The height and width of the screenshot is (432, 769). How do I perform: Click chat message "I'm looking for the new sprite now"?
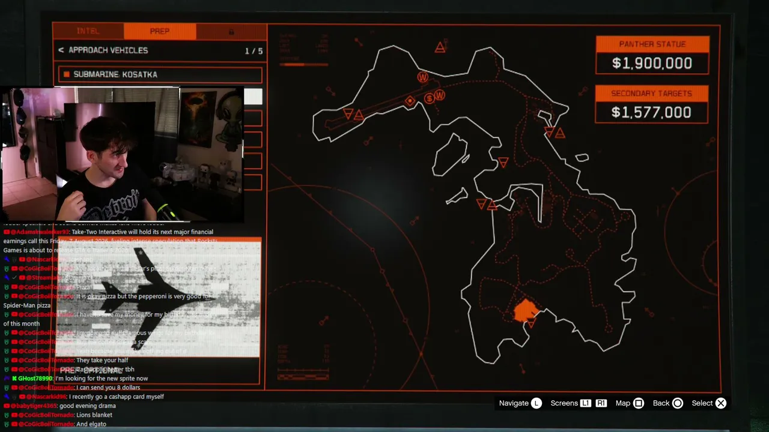tap(102, 379)
